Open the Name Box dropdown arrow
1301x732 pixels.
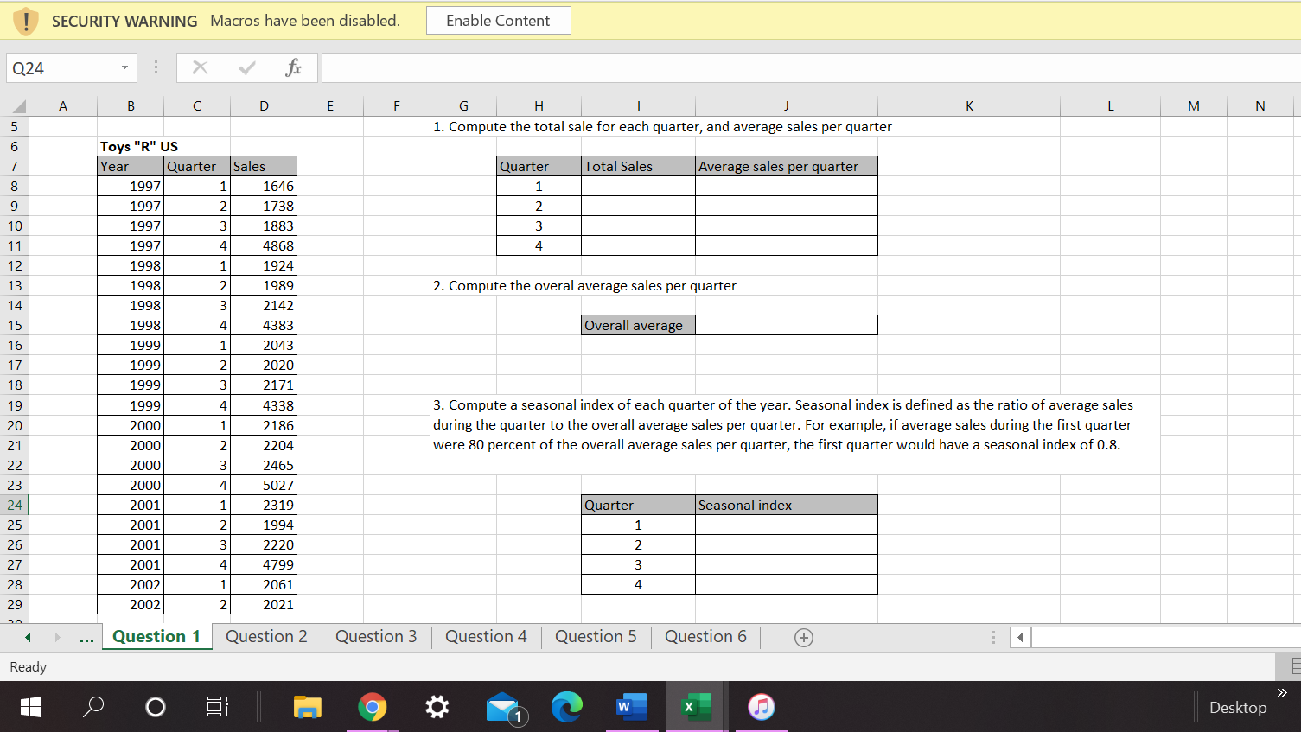(x=124, y=68)
